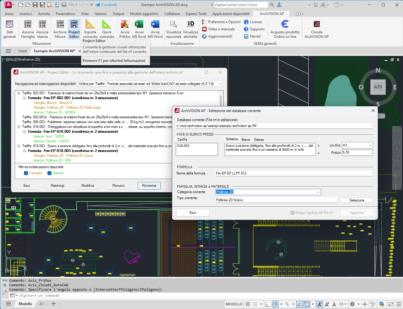
Task: Collapse Tariffa 018.003 tree node
Action: (x=19, y=146)
